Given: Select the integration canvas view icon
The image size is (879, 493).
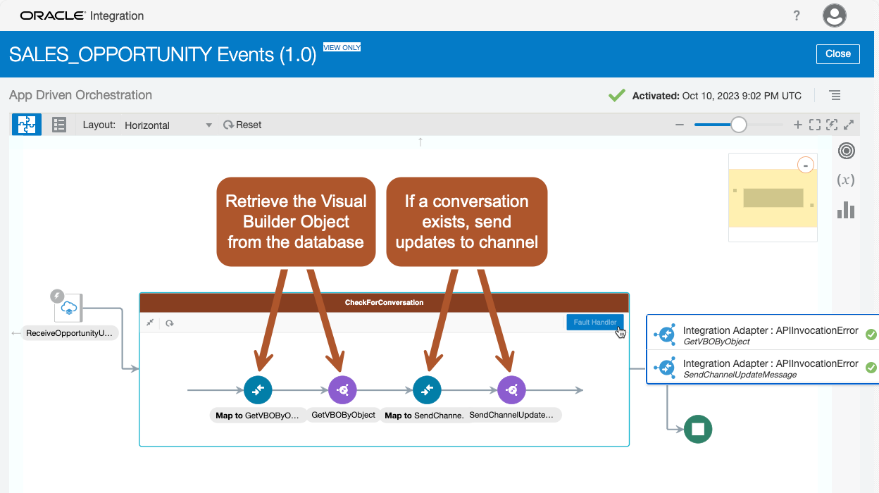Looking at the screenshot, I should [x=26, y=124].
